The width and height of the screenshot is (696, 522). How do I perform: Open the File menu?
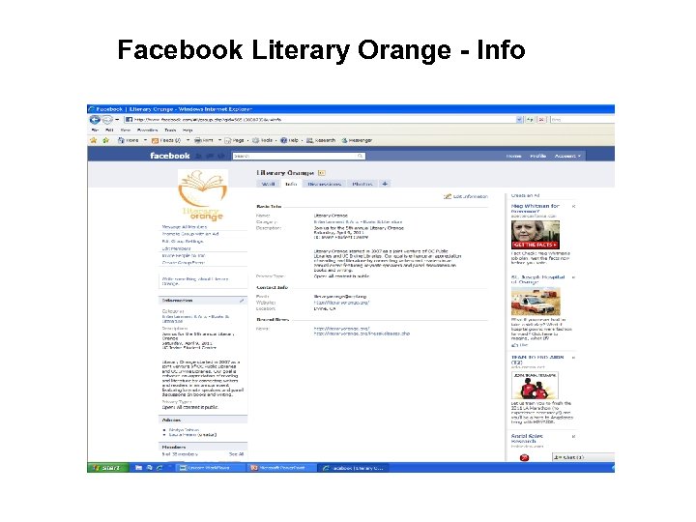tap(95, 130)
